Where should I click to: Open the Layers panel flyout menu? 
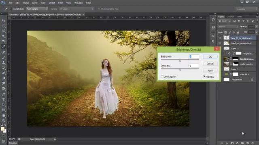[x=257, y=17]
